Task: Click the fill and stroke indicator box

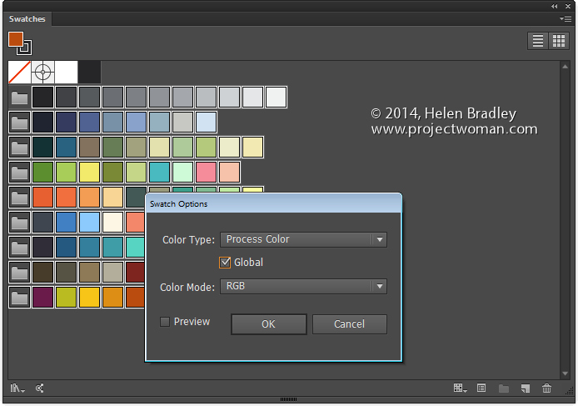Action: pyautogui.click(x=19, y=43)
